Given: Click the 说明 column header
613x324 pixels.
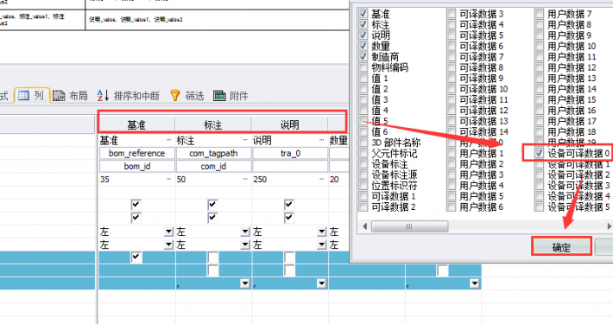Looking at the screenshot, I should (x=290, y=124).
